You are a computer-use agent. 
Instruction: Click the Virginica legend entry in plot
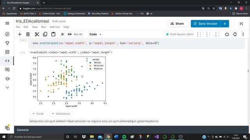(96, 68)
